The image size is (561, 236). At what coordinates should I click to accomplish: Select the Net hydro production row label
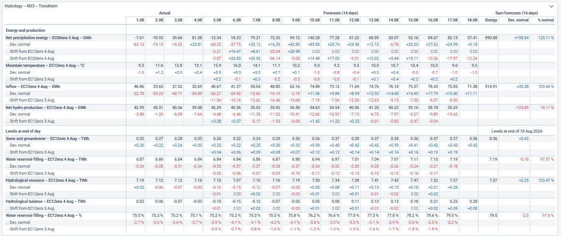[x=46, y=107]
